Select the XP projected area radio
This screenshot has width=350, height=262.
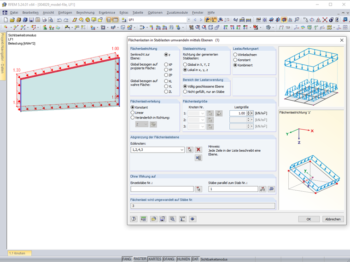pos(166,64)
